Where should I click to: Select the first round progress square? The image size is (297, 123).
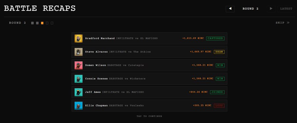click(x=32, y=23)
